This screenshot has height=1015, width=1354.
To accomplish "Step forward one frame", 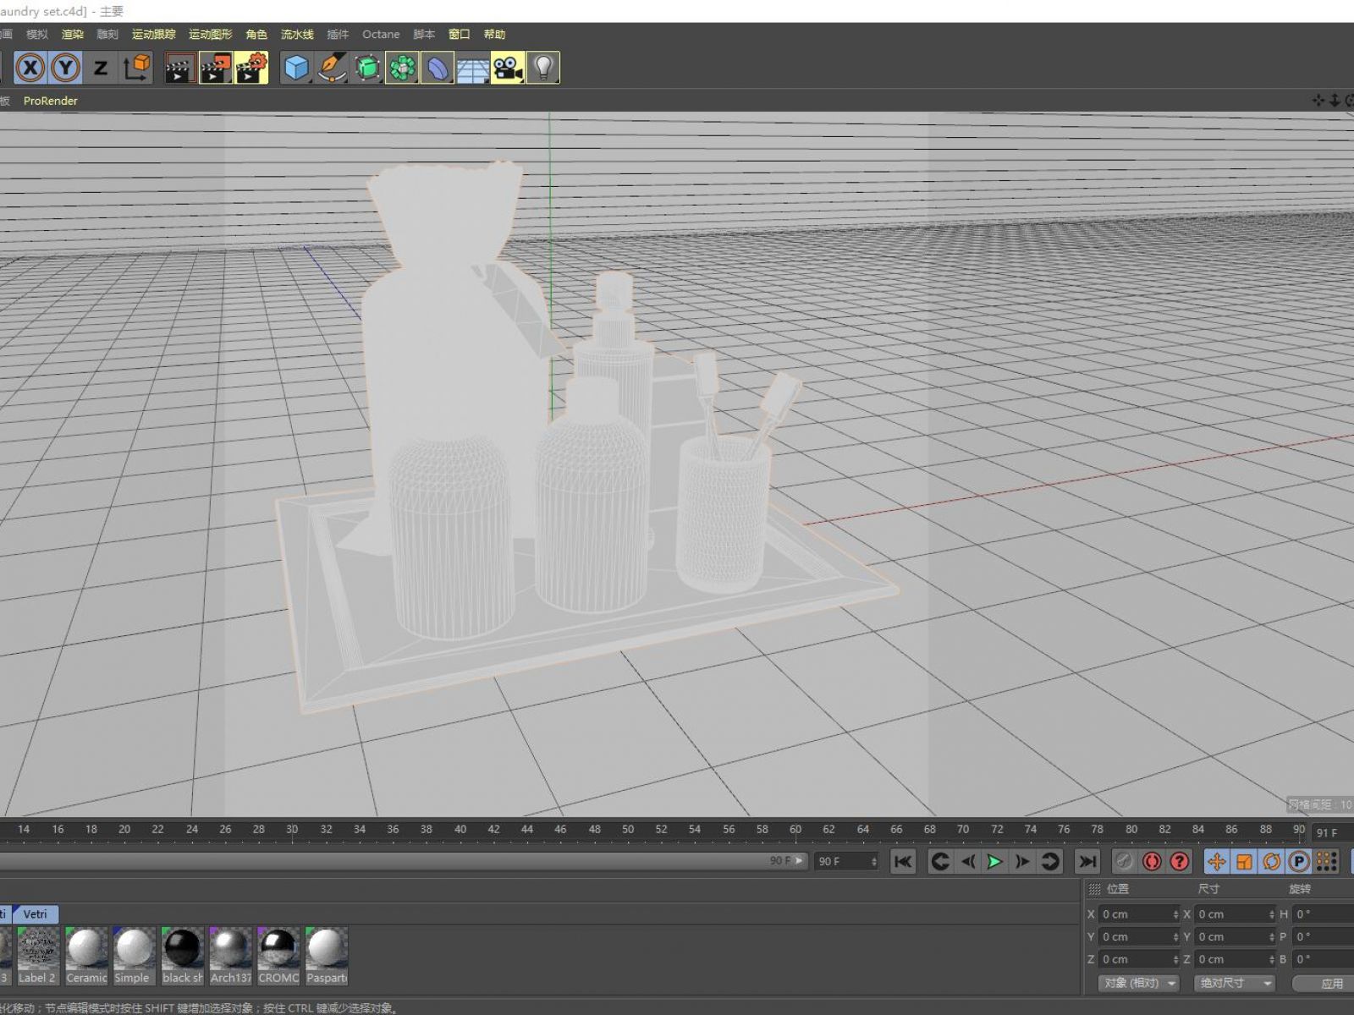I will coord(1022,862).
